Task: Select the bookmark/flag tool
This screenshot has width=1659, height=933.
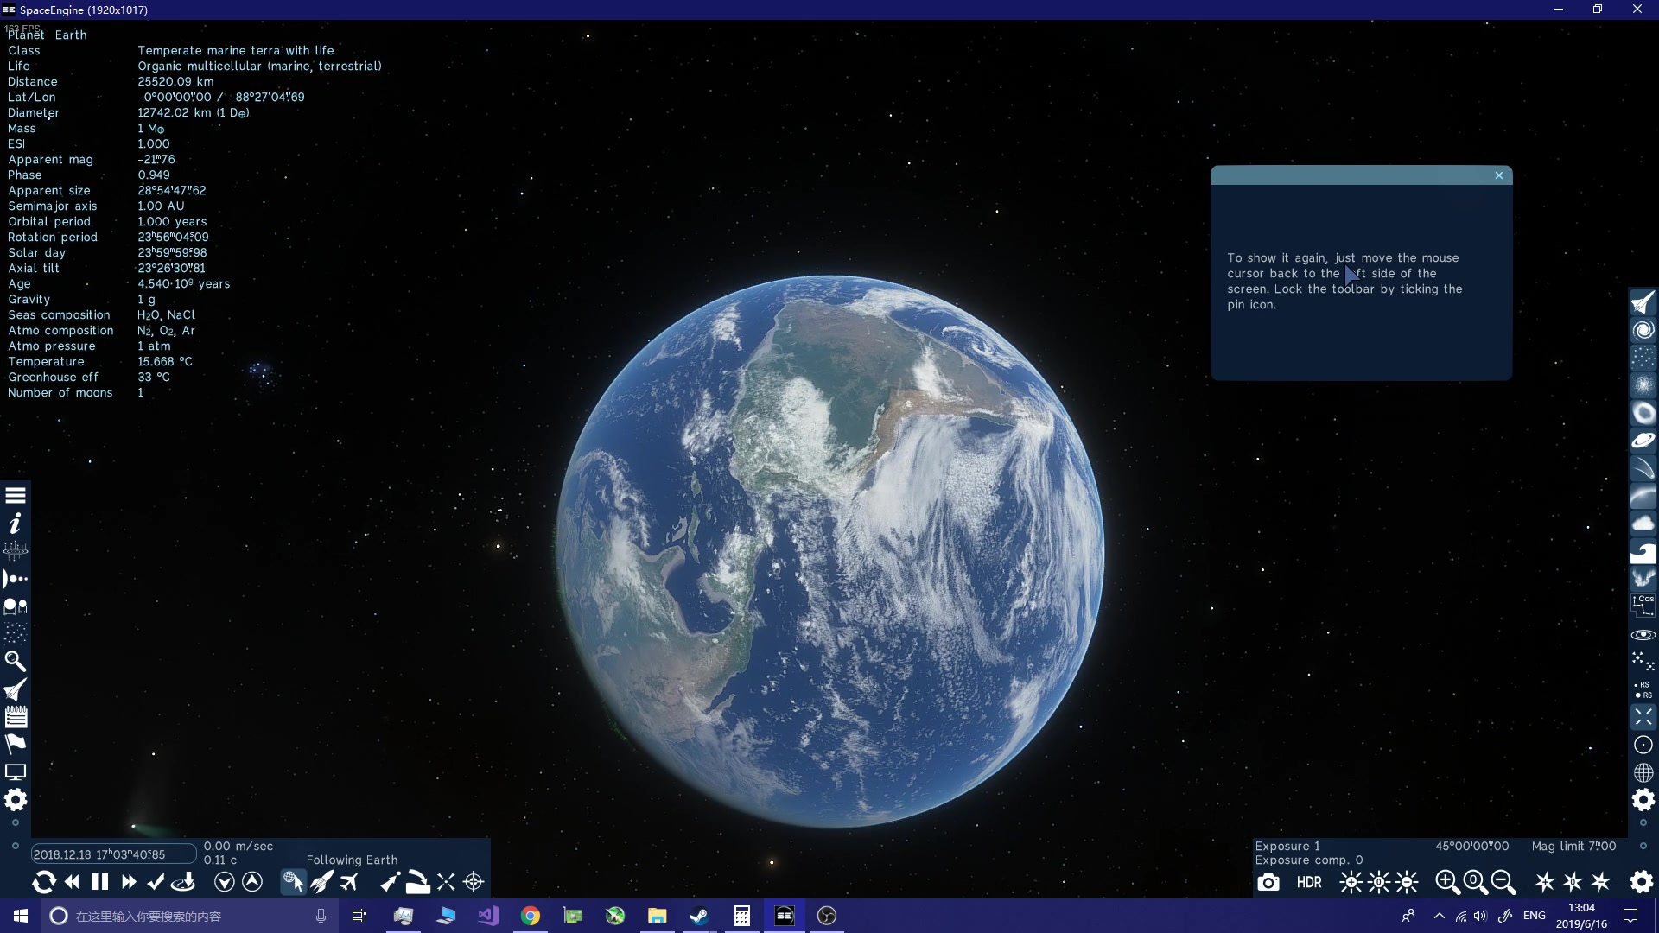Action: (15, 744)
